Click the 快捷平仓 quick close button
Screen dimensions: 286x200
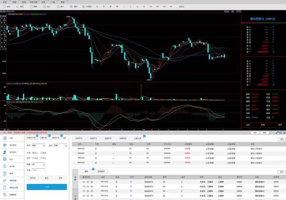(x=93, y=138)
